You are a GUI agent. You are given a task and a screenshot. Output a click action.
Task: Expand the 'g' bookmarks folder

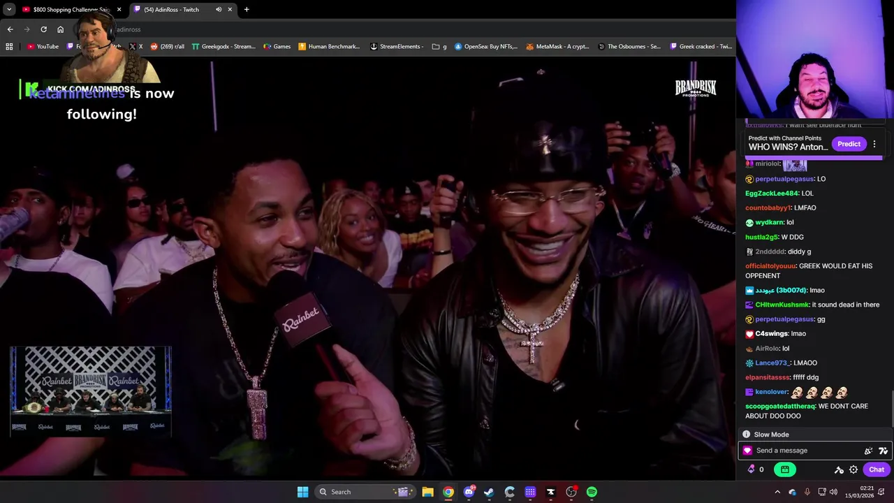click(439, 47)
